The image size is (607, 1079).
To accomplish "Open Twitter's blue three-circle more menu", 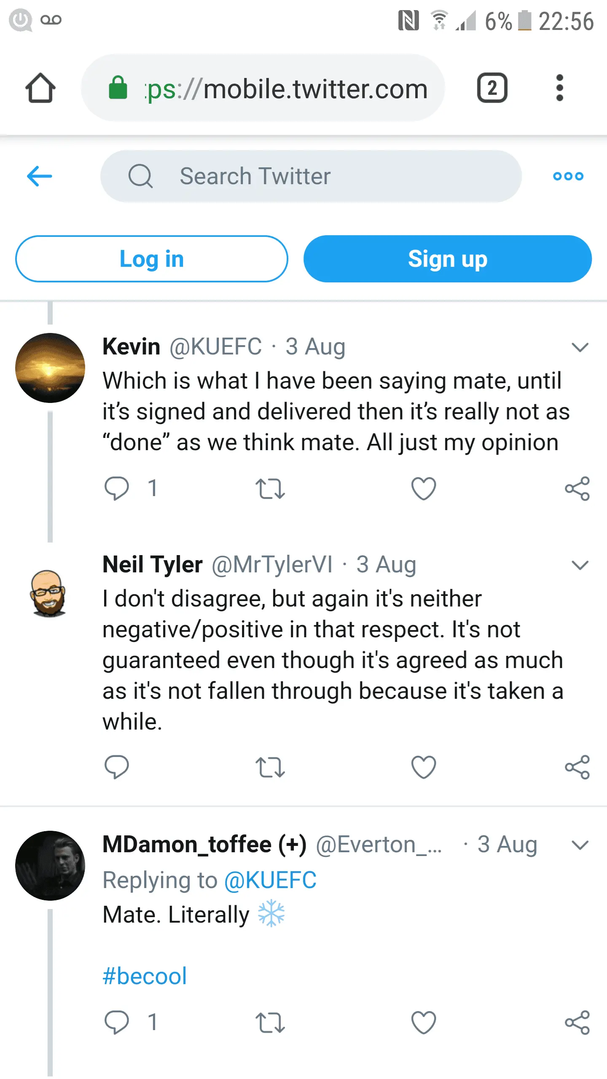I will click(568, 176).
